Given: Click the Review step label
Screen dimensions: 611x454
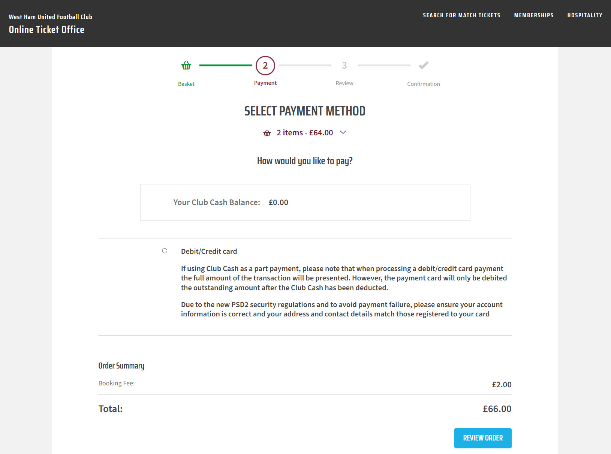Looking at the screenshot, I should pos(344,83).
